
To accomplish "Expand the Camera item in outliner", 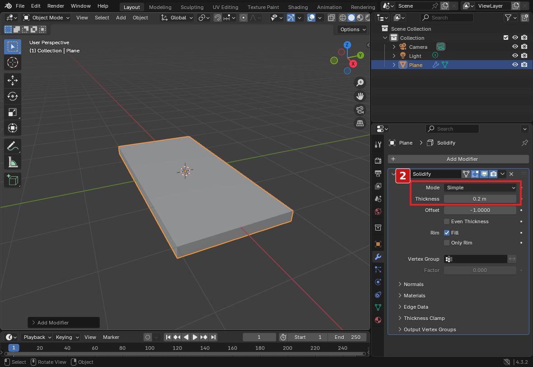I will (x=394, y=47).
